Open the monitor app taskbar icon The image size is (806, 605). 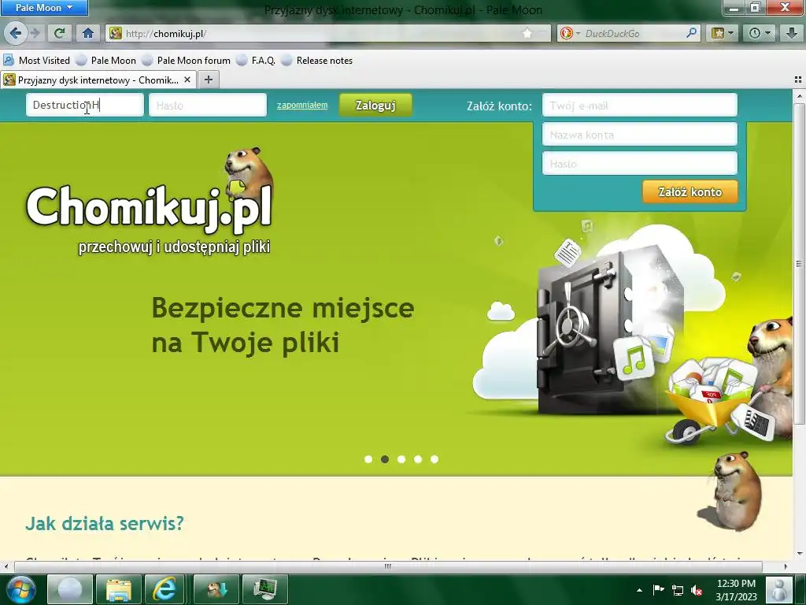[264, 589]
